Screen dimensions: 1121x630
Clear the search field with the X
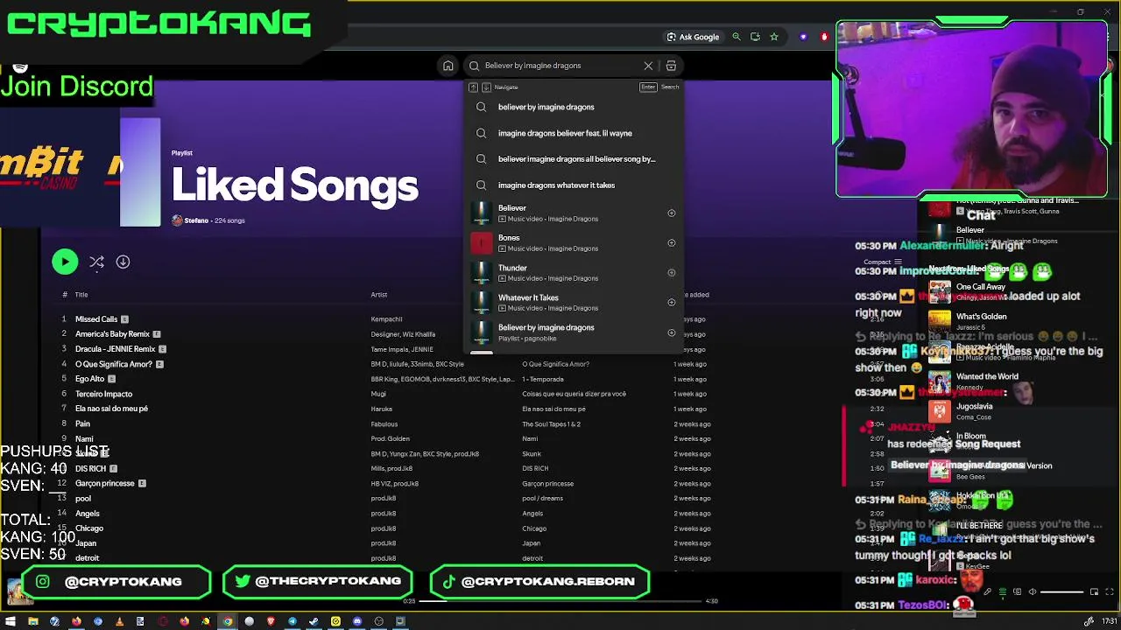648,66
